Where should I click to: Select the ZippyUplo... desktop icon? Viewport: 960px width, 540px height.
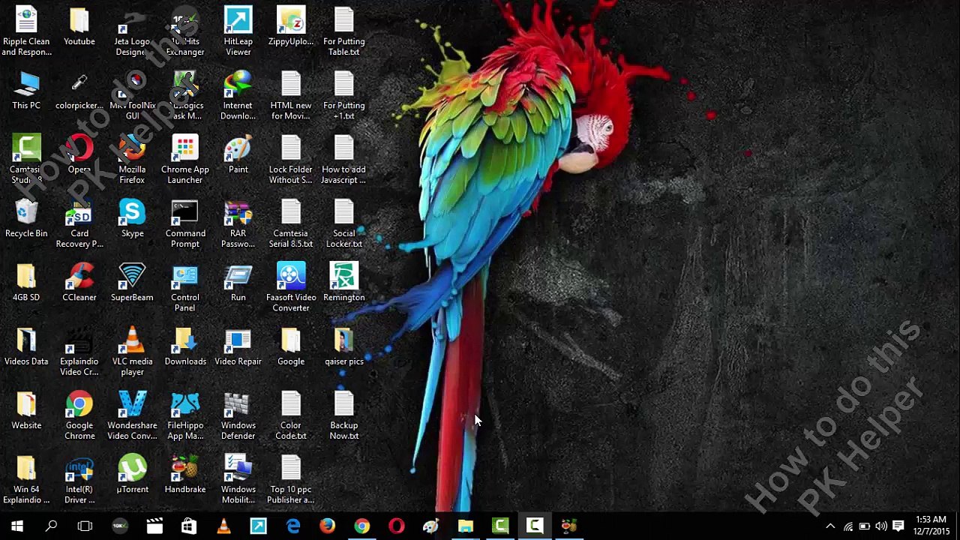coord(291,27)
